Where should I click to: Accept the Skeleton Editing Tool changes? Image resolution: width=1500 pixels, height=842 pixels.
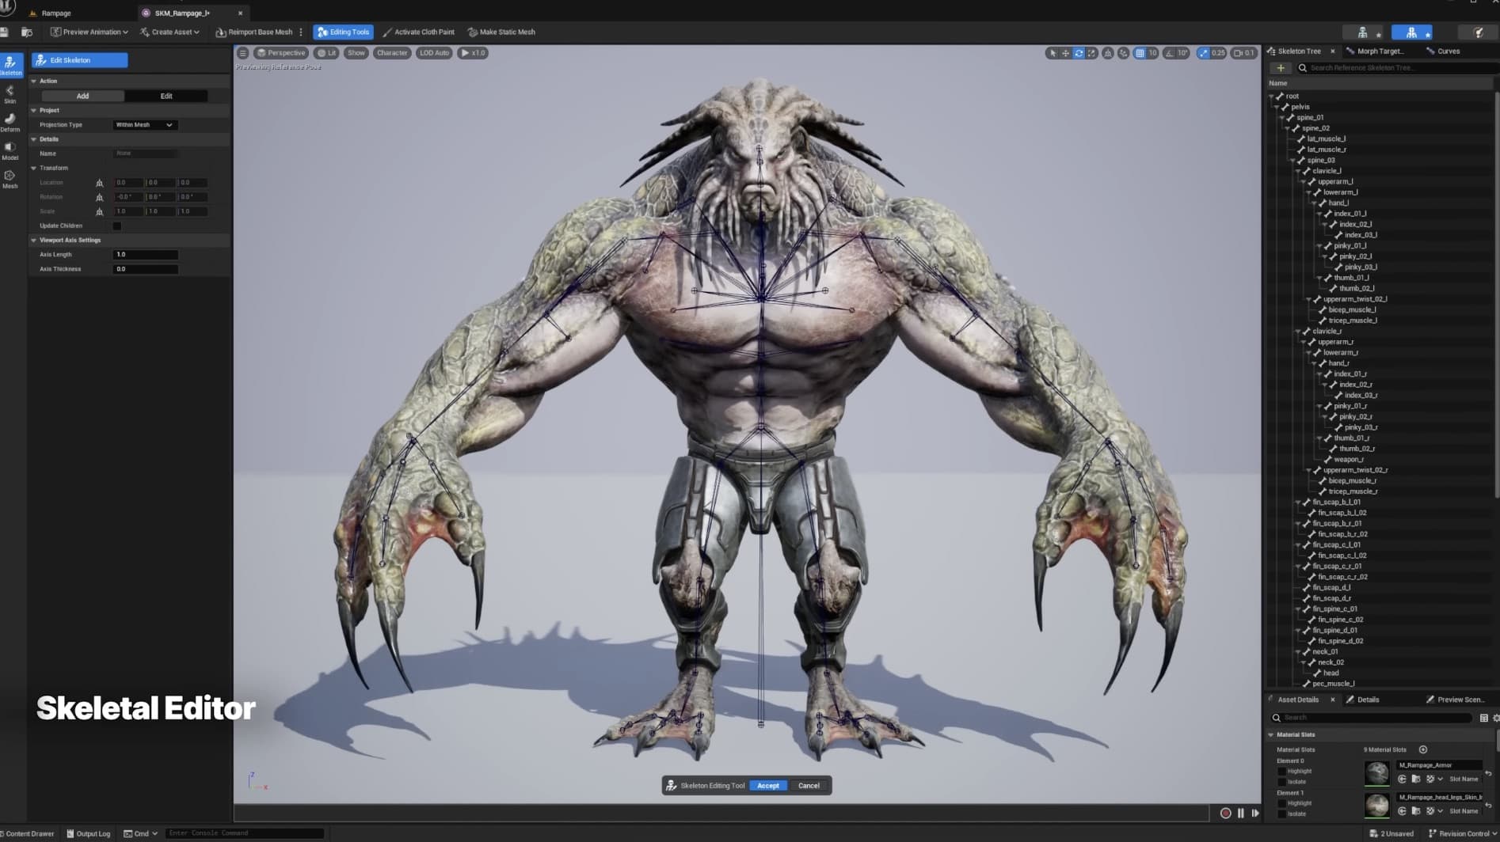pyautogui.click(x=767, y=785)
